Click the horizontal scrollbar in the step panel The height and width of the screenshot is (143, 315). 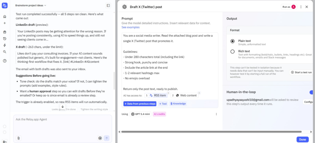pos(211,132)
